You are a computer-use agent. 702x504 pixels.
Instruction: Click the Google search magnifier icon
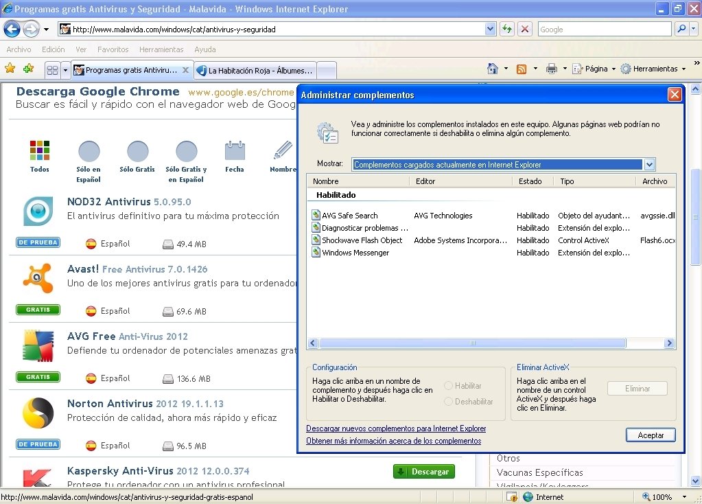click(x=681, y=29)
